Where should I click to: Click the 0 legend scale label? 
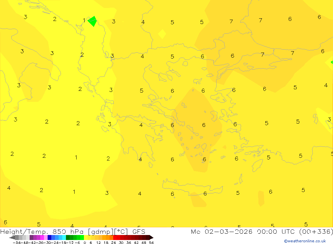pyautogui.click(x=85, y=243)
